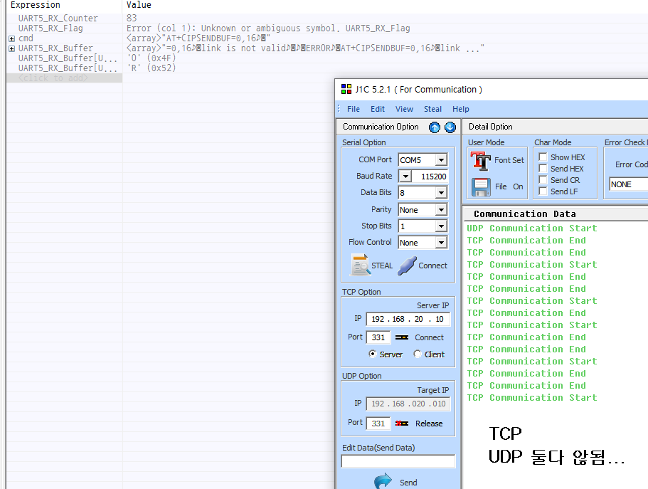
Task: Click the serial Connect plug icon
Action: [407, 265]
